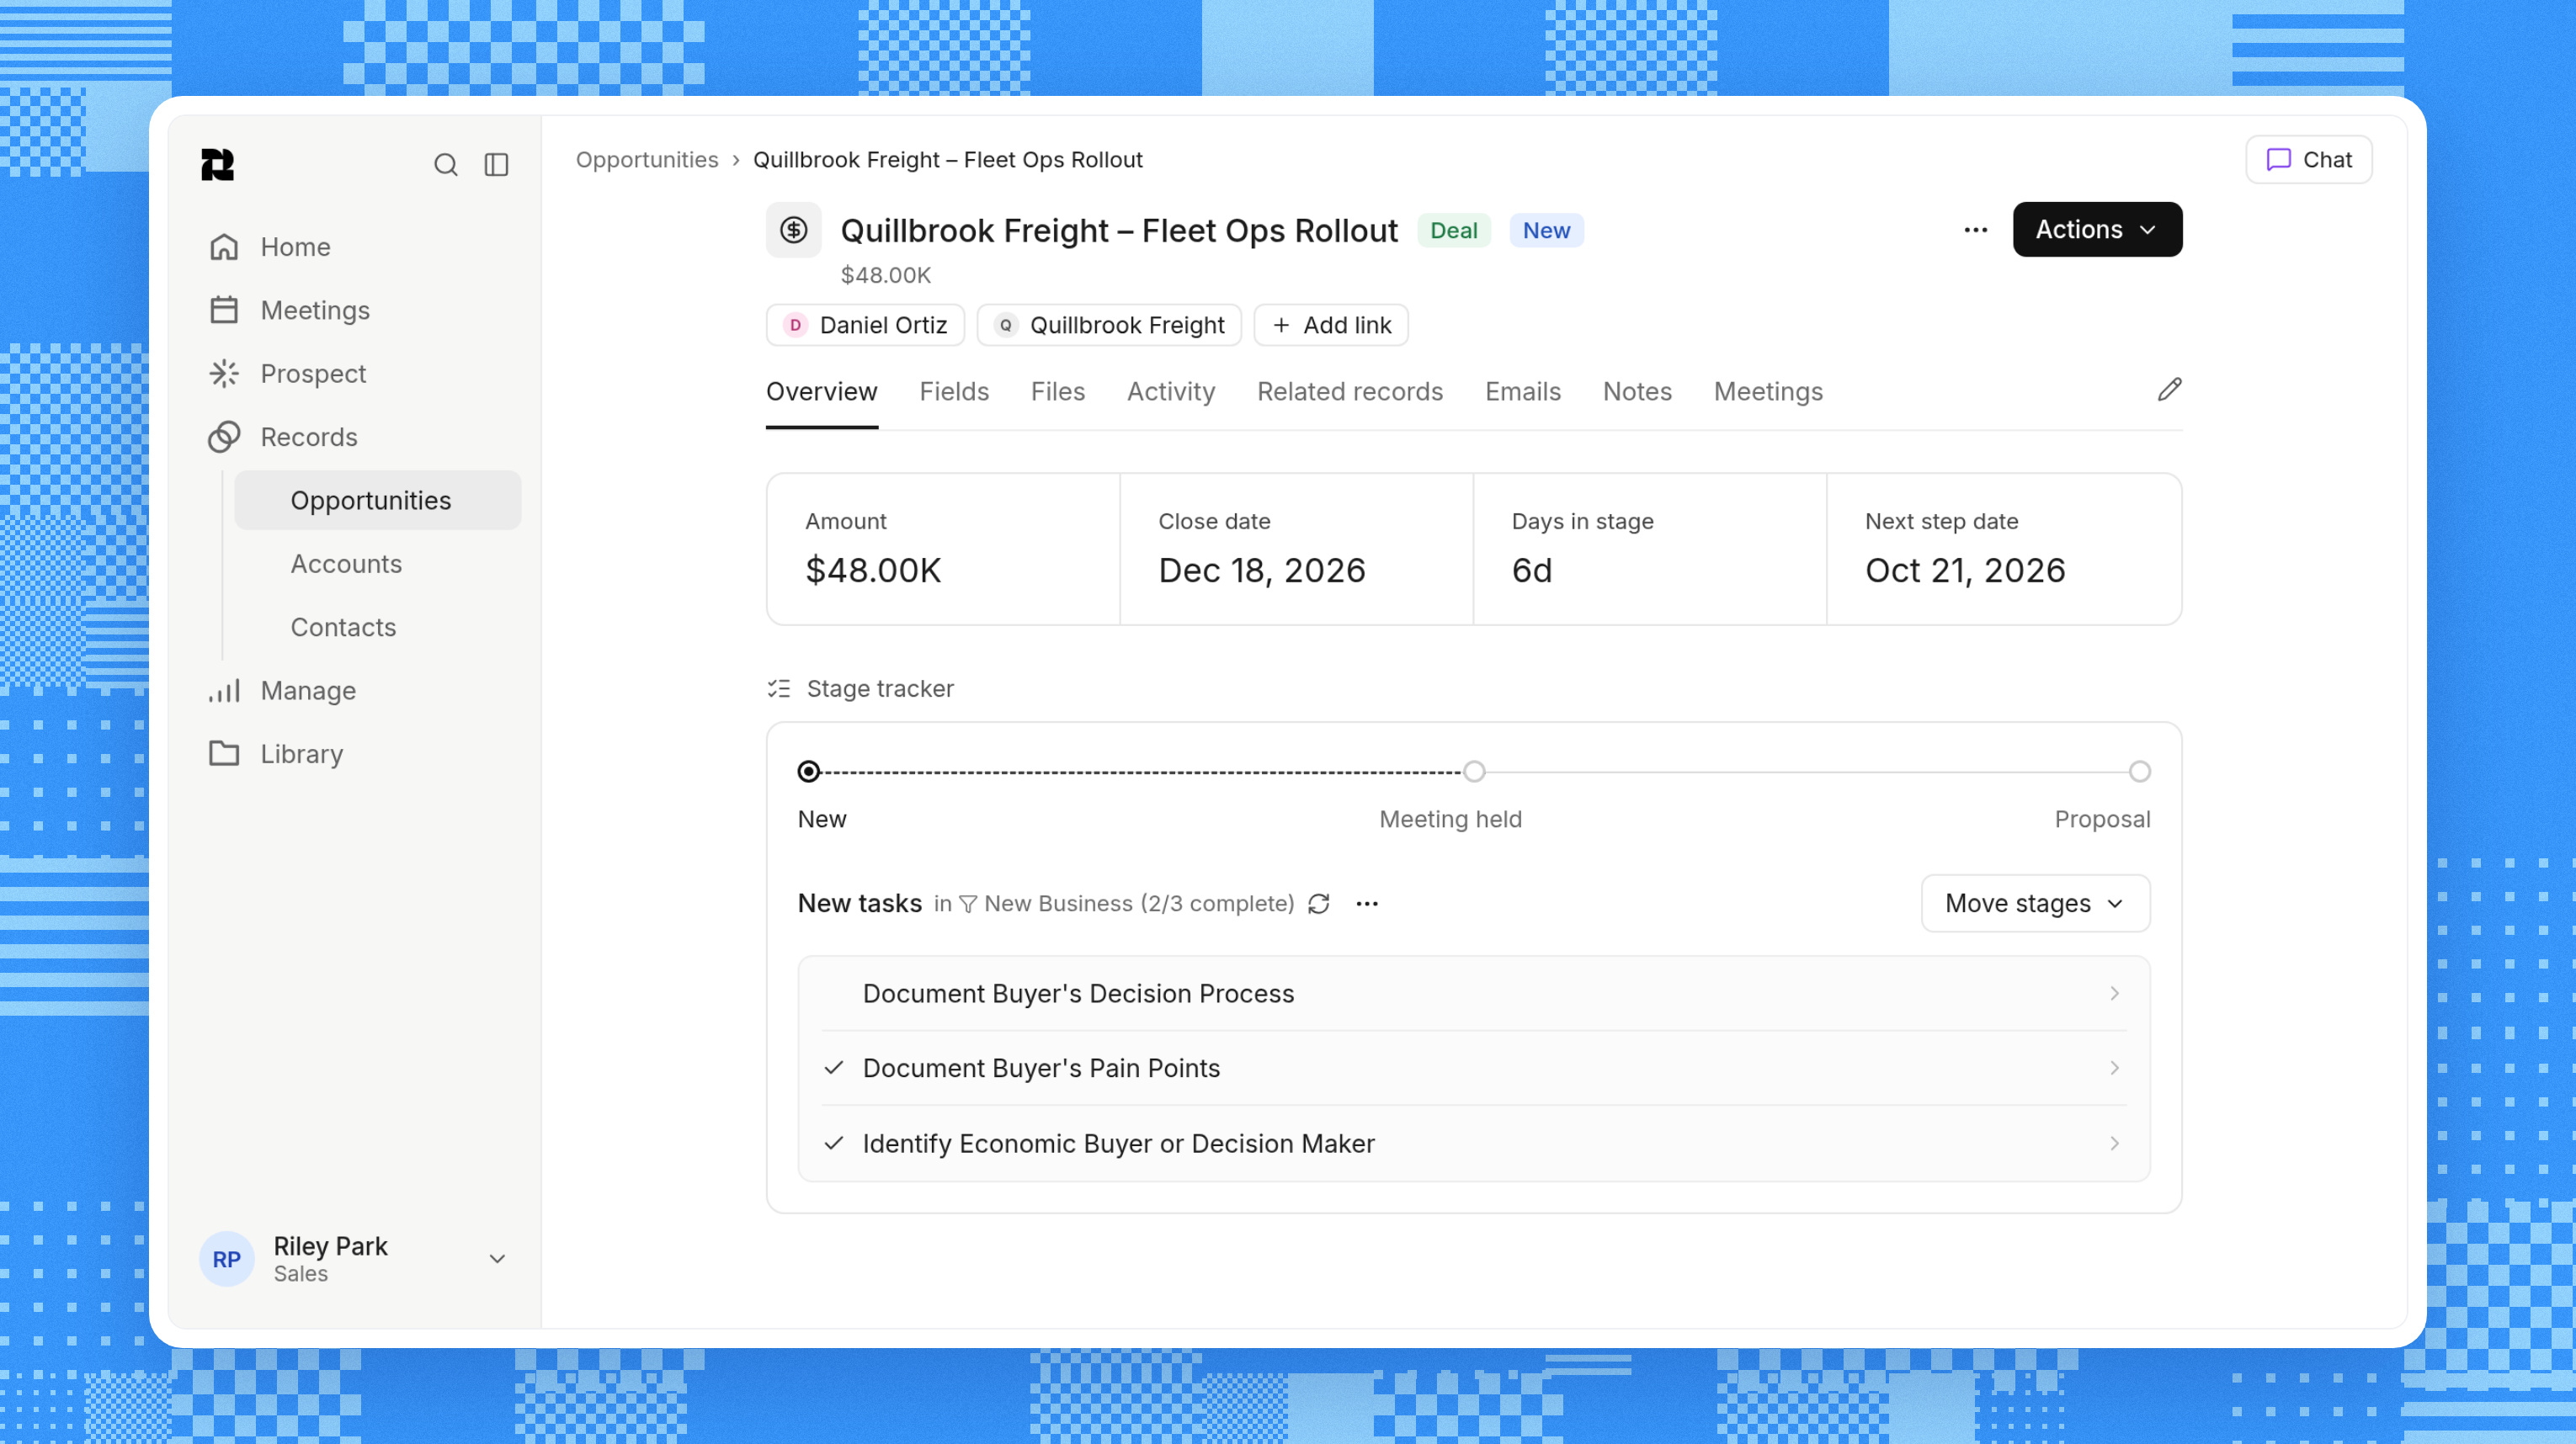Select the Meeting held stage marker
The image size is (2576, 1444).
(x=1474, y=772)
